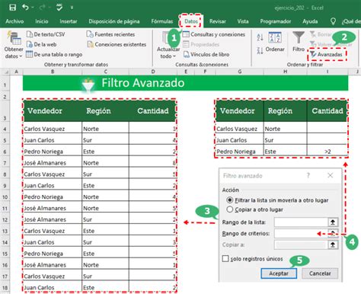
Task: Open the Ayuda tab
Action: [x=310, y=21]
